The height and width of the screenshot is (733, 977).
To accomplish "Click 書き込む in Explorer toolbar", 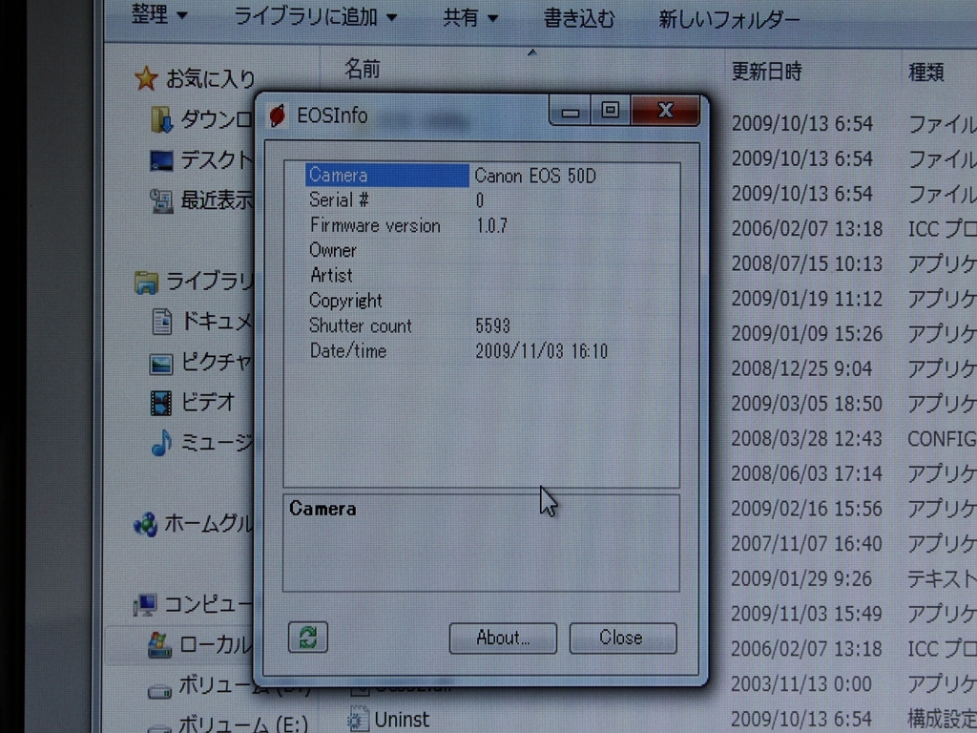I will click(579, 19).
